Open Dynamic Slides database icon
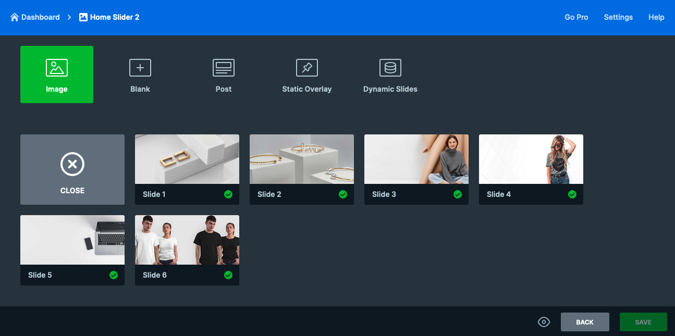The height and width of the screenshot is (336, 675). pyautogui.click(x=390, y=68)
